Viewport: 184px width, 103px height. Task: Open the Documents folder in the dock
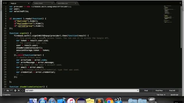coord(142,101)
